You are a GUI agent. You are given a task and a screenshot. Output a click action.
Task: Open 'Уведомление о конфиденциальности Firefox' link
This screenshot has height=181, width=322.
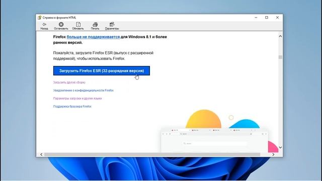(x=84, y=90)
